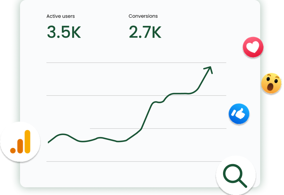Click the Google Analytics logo icon
The image size is (284, 195).
click(x=20, y=142)
